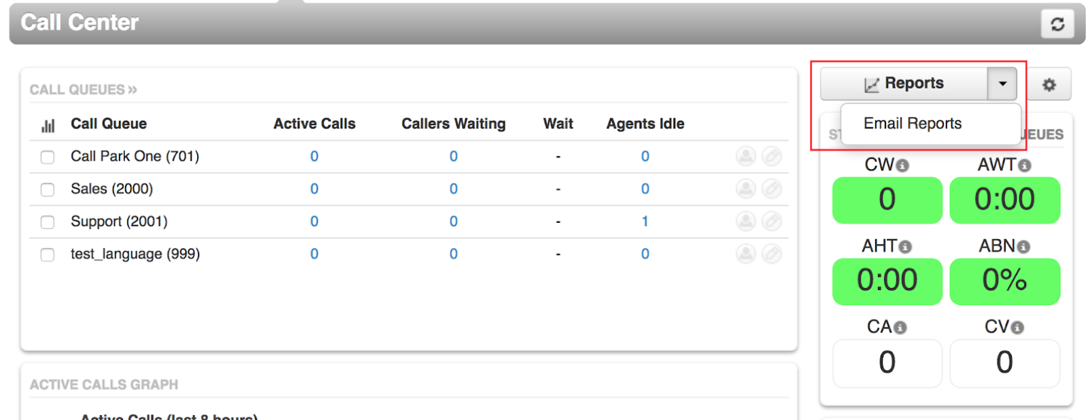Edit the Support queue with the pencil icon
This screenshot has width=1088, height=420.
pos(772,221)
